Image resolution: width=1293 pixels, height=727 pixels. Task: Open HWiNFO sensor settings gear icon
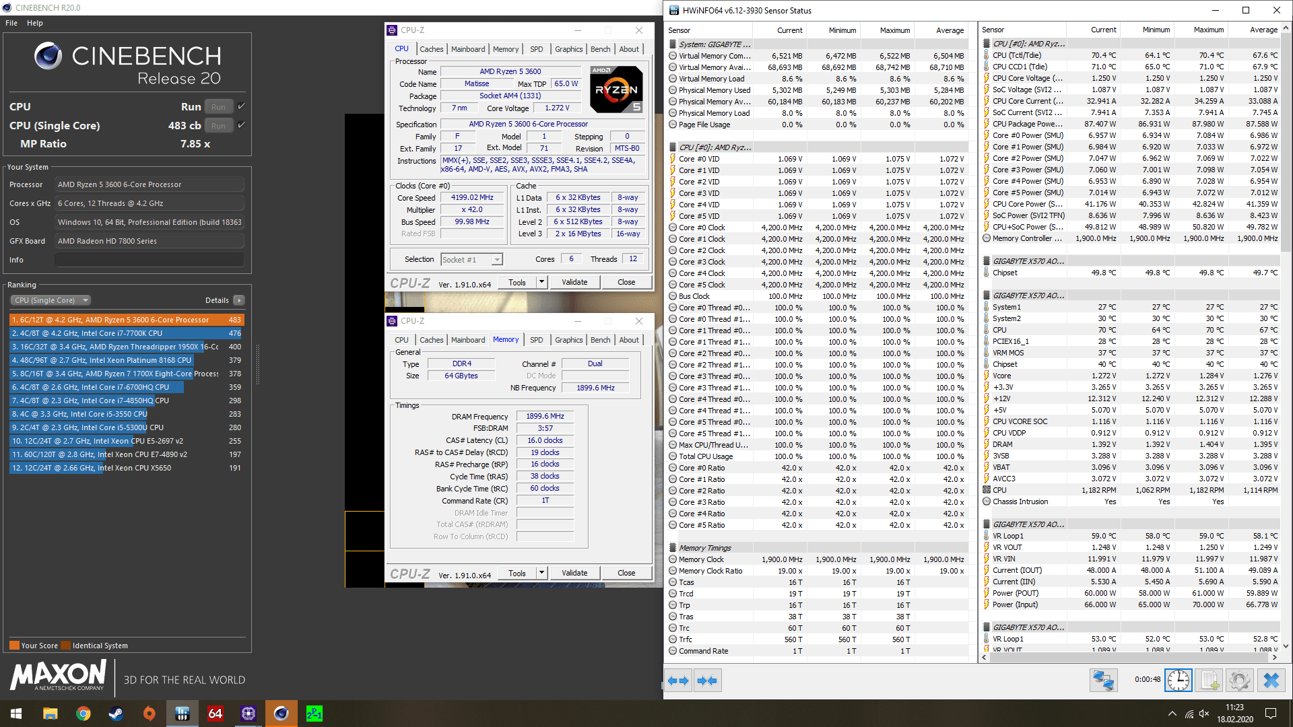coord(1240,681)
